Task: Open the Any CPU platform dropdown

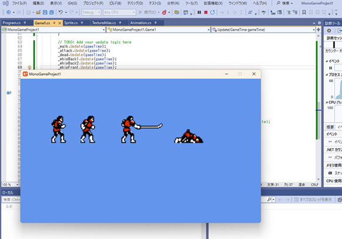Action: [x=119, y=12]
